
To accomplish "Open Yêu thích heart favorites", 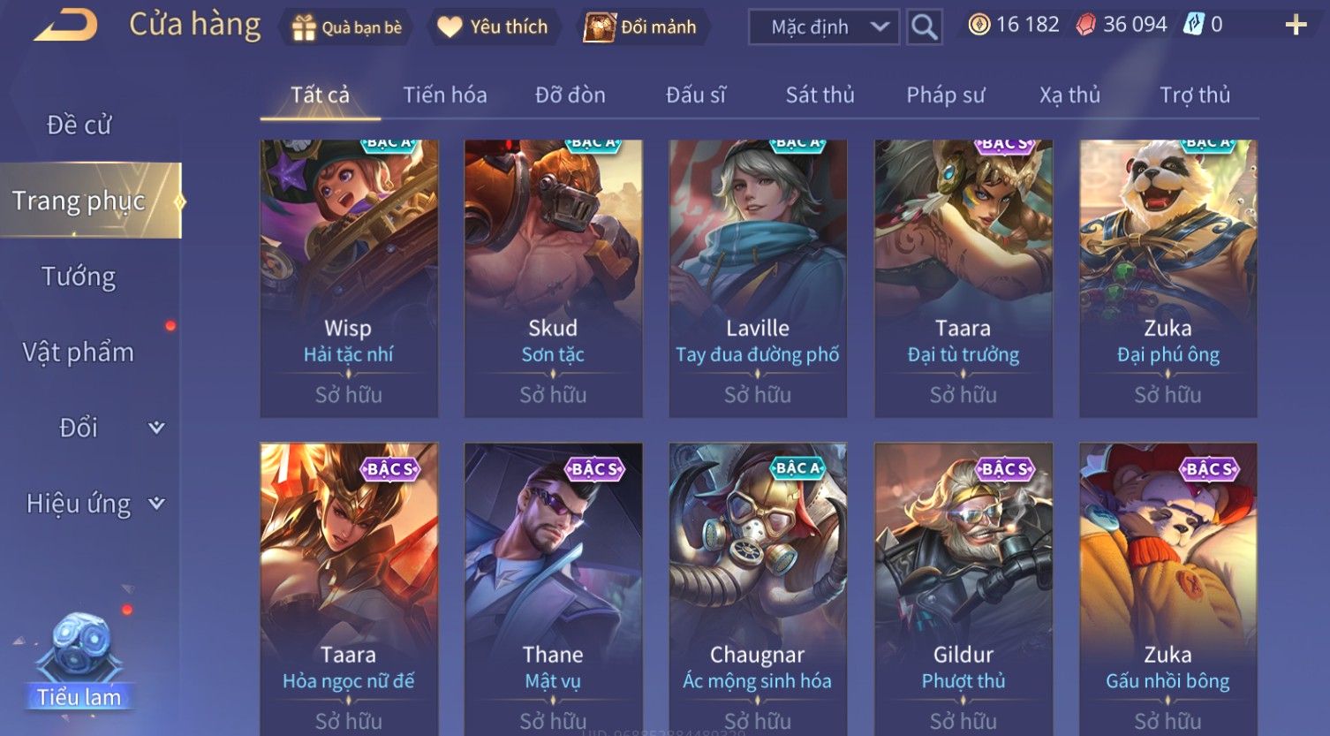I will point(450,27).
